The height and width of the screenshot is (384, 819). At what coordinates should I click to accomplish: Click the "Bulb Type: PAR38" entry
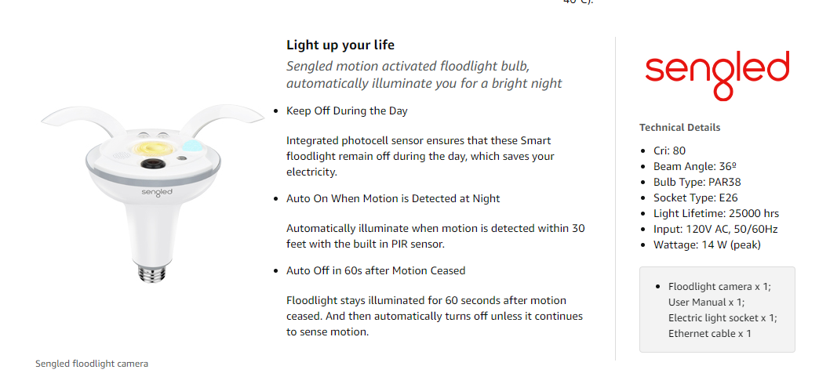tap(693, 182)
